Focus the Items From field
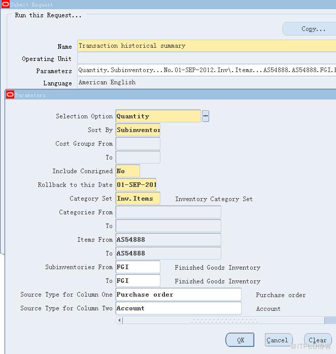This screenshot has height=354, width=336. (x=168, y=240)
